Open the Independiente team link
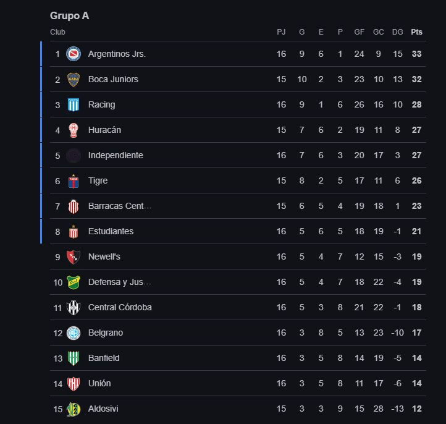This screenshot has height=424, width=446. coord(116,155)
